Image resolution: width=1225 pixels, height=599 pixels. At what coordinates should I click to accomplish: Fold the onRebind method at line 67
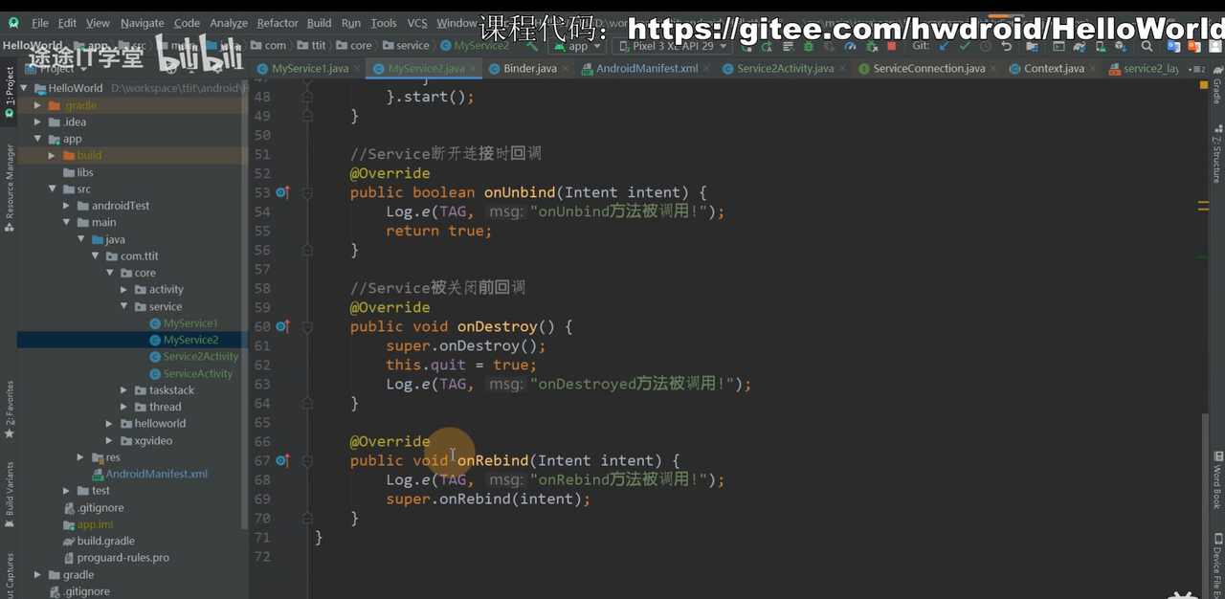tap(308, 460)
